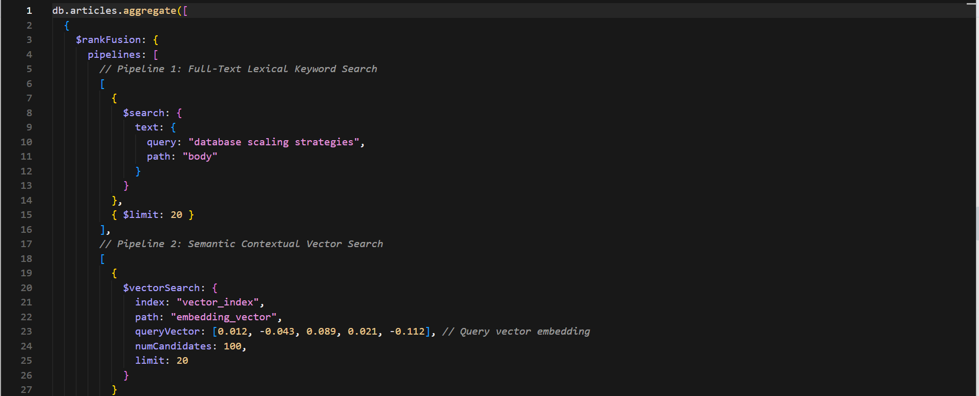Click line number 17 in the gutter
The width and height of the screenshot is (979, 396).
(26, 244)
